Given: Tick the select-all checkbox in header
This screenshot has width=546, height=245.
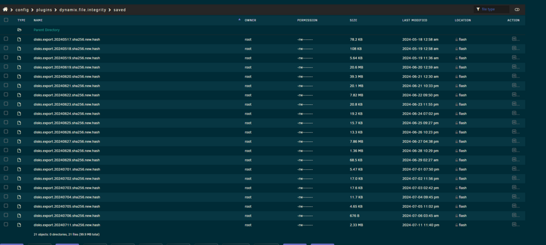Looking at the screenshot, I should pyautogui.click(x=6, y=20).
